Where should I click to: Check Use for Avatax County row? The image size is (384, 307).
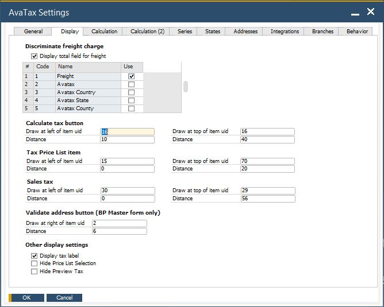(x=132, y=108)
